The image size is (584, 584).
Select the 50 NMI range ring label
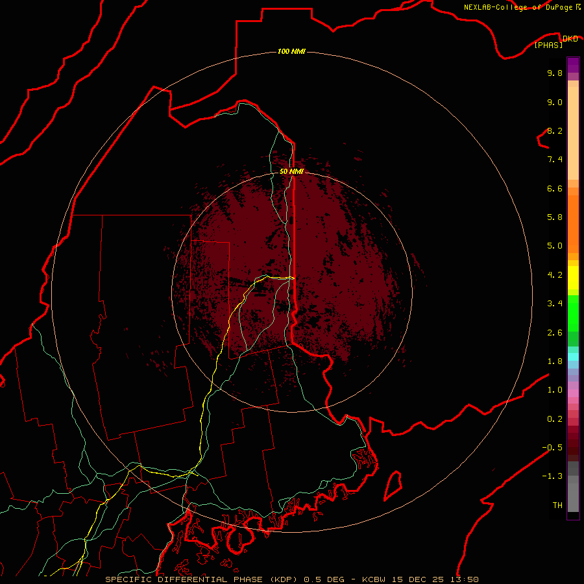pyautogui.click(x=291, y=171)
